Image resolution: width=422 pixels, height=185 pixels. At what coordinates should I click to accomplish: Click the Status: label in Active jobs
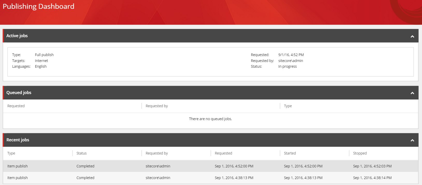(x=256, y=66)
